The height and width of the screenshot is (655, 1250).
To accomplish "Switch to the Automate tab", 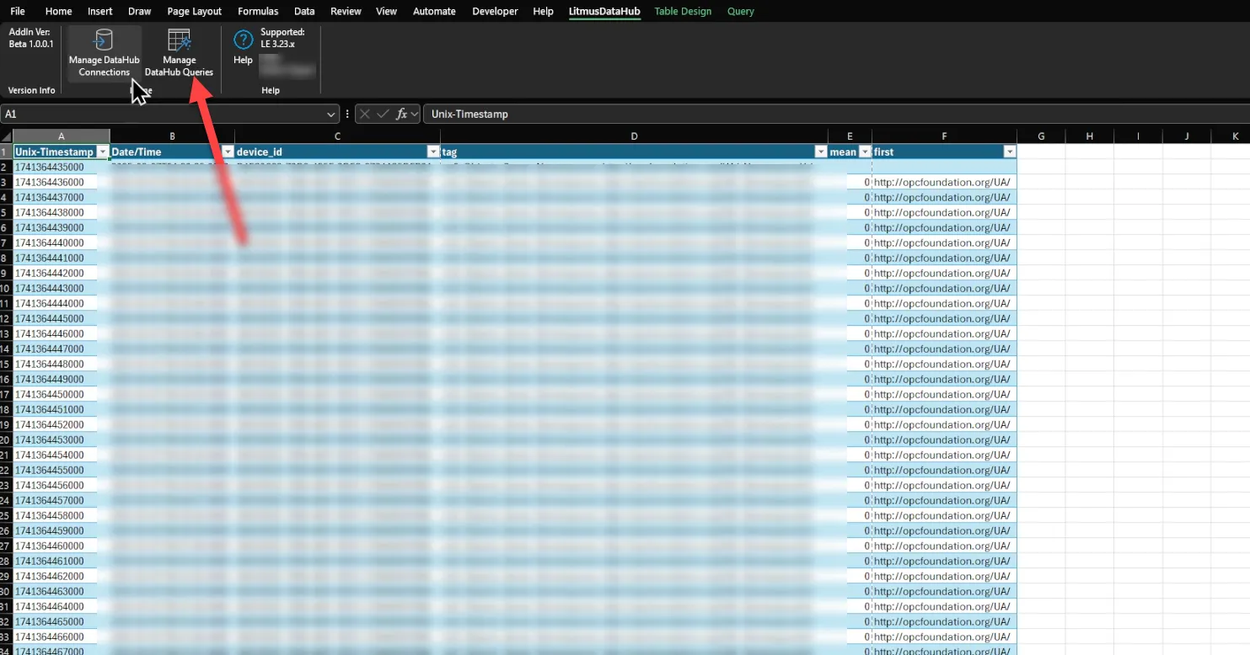I will [434, 11].
